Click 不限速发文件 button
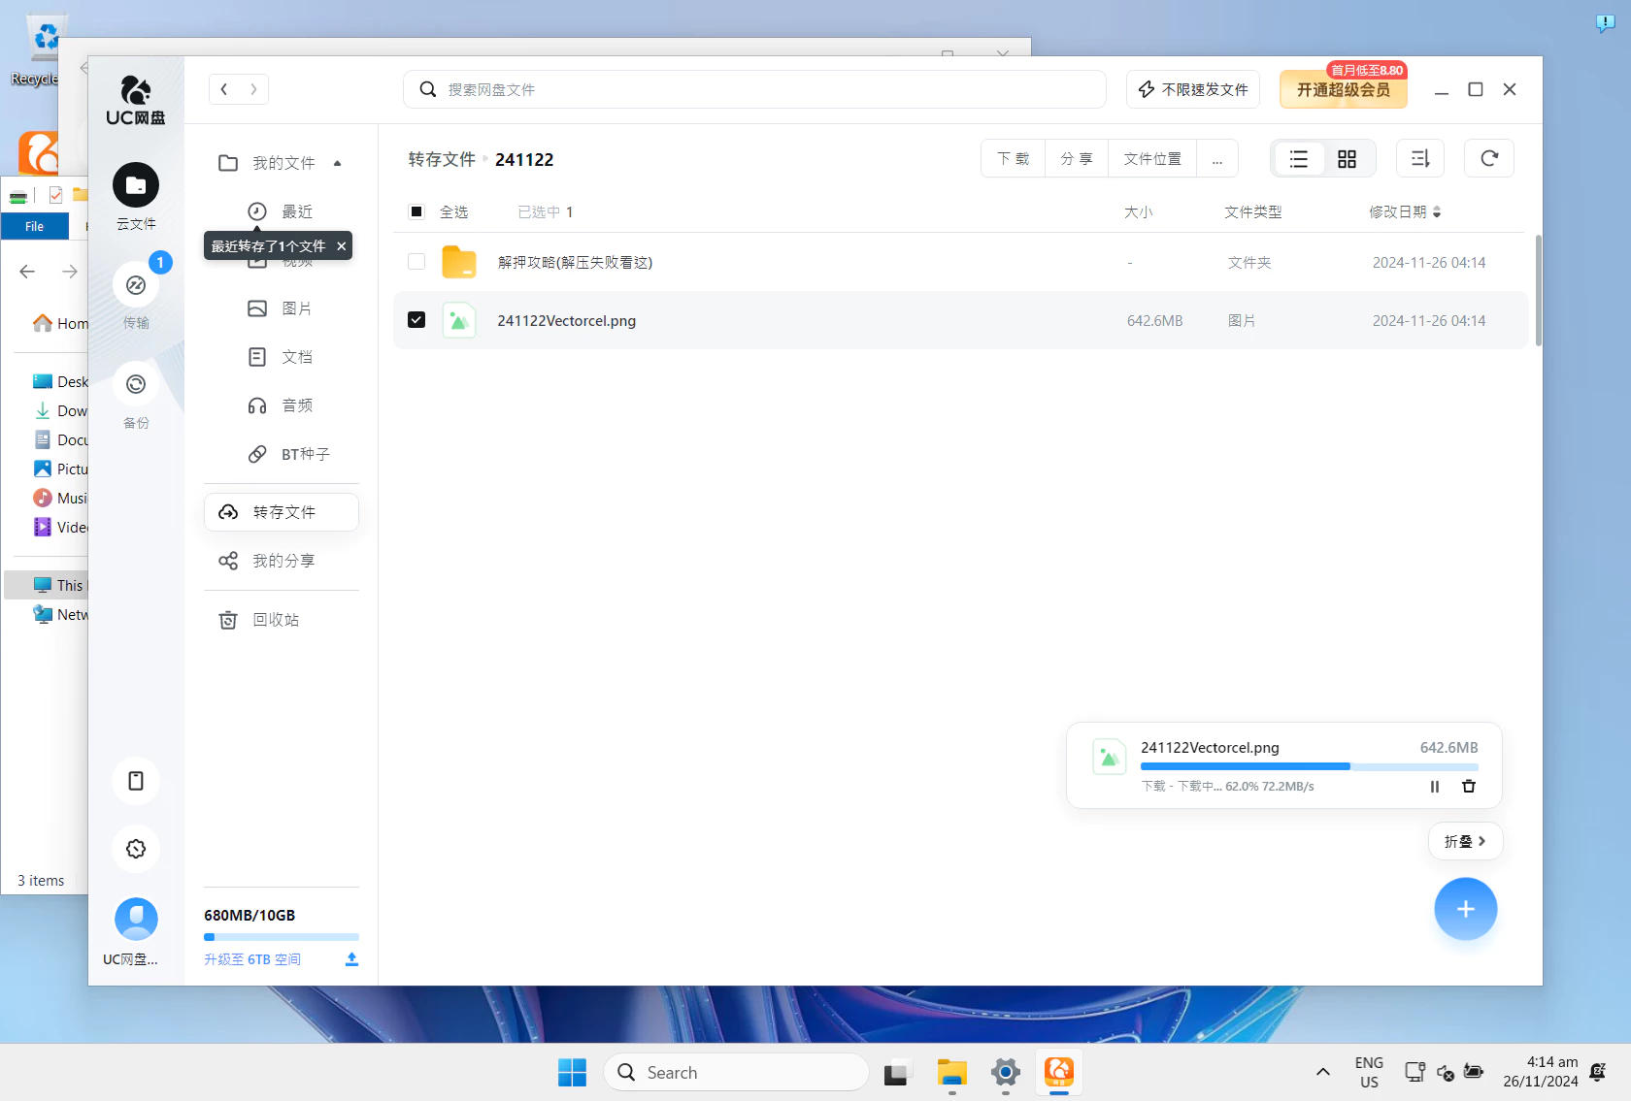1631x1101 pixels. click(1193, 89)
